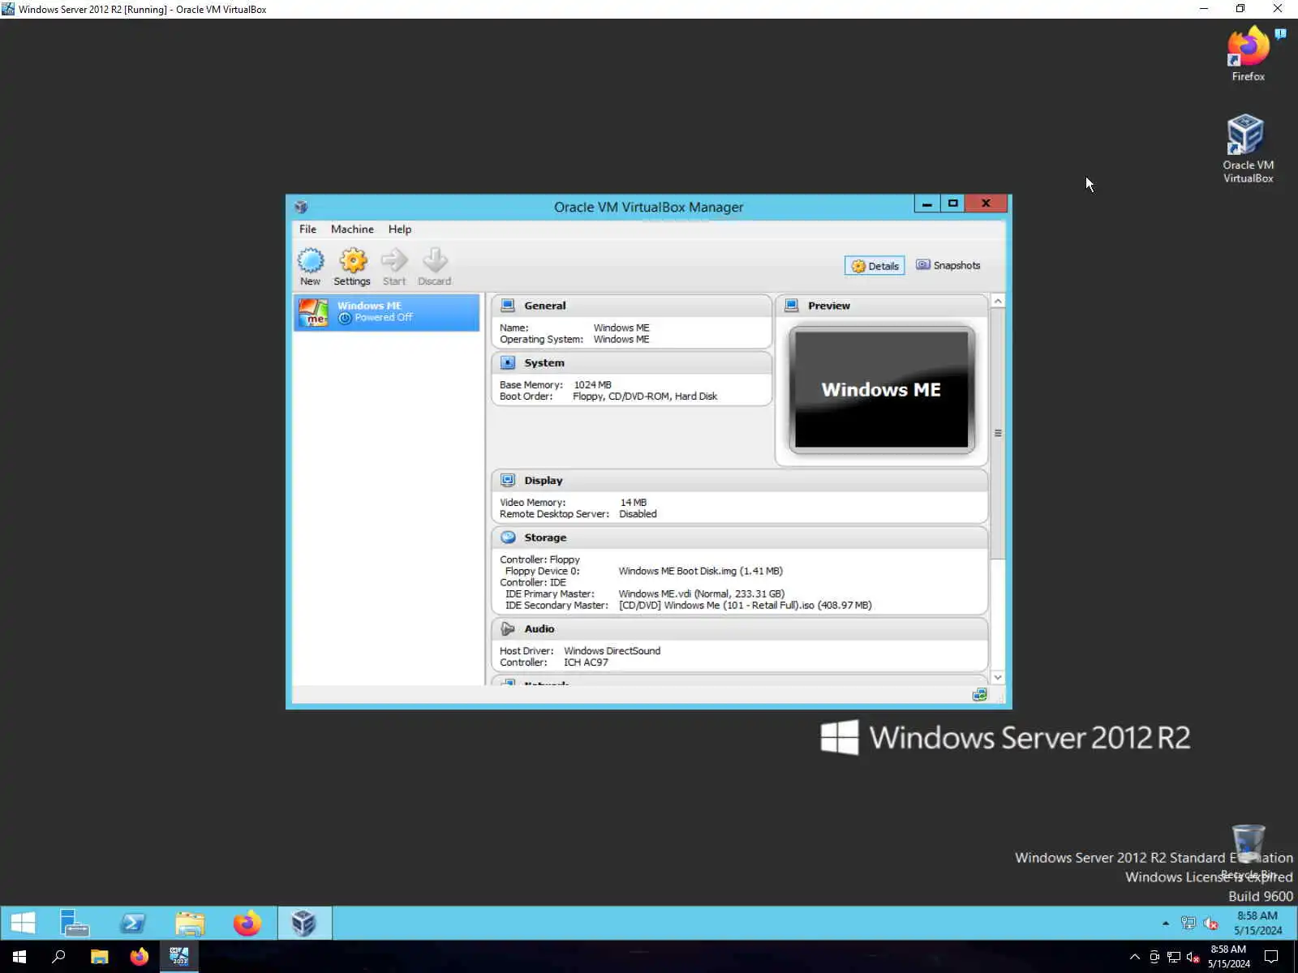Click the details pane scroll-down arrow
This screenshot has height=973, width=1298.
pyautogui.click(x=998, y=677)
